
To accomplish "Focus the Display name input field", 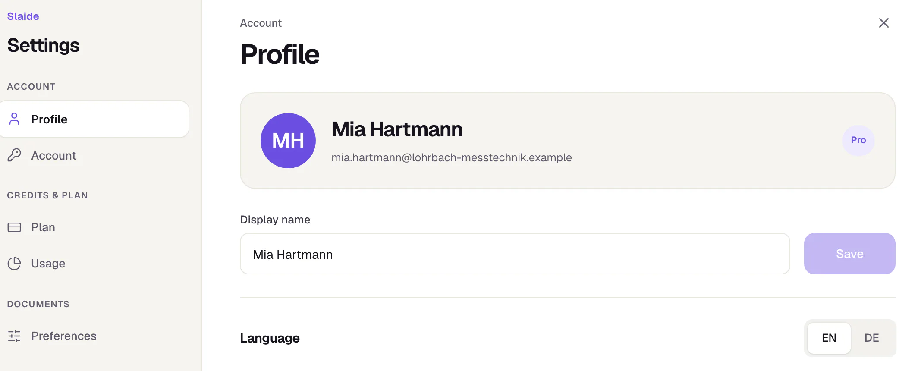I will pos(515,254).
